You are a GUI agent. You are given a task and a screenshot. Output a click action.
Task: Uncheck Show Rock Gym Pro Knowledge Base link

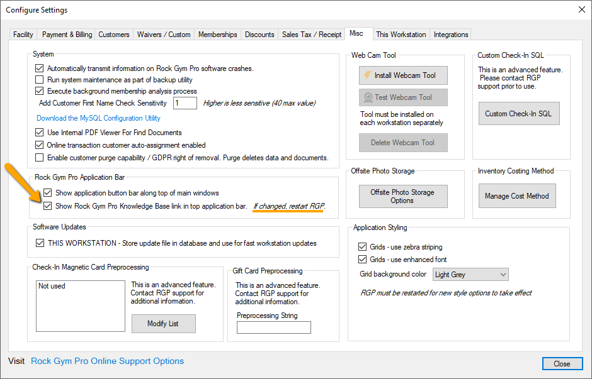48,206
